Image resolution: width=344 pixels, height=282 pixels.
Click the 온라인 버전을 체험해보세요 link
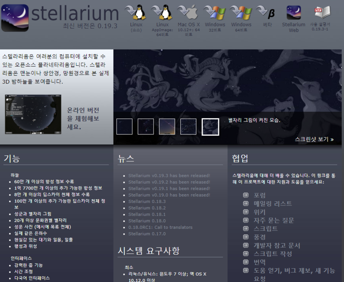pyautogui.click(x=83, y=118)
